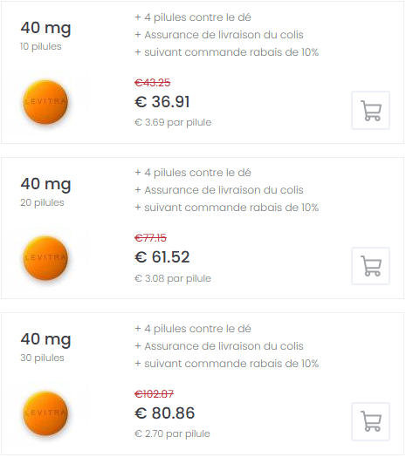Click the Levitra pill image for 10 pilules

pyautogui.click(x=45, y=102)
